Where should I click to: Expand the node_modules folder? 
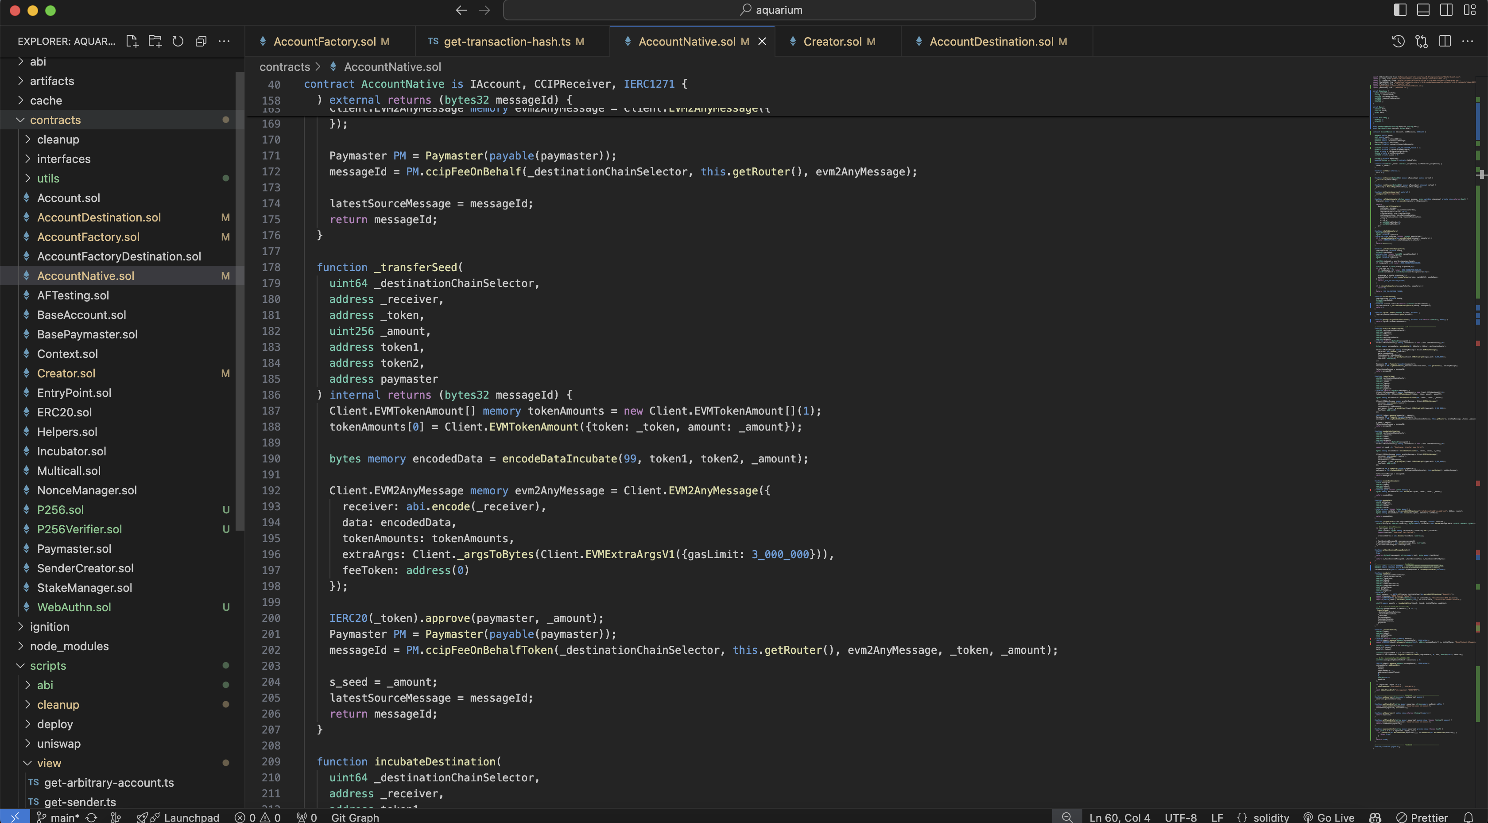(69, 646)
